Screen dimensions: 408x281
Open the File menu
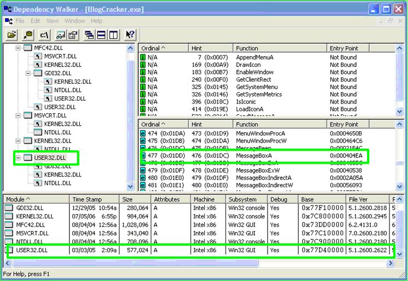click(x=20, y=21)
